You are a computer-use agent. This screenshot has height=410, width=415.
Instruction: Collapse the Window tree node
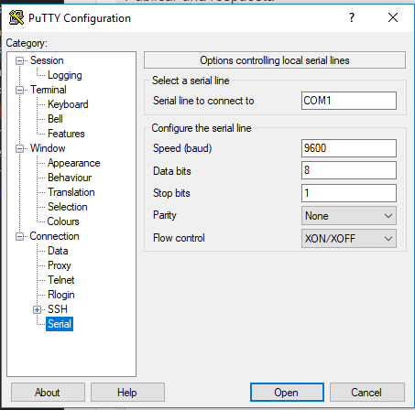click(x=19, y=148)
